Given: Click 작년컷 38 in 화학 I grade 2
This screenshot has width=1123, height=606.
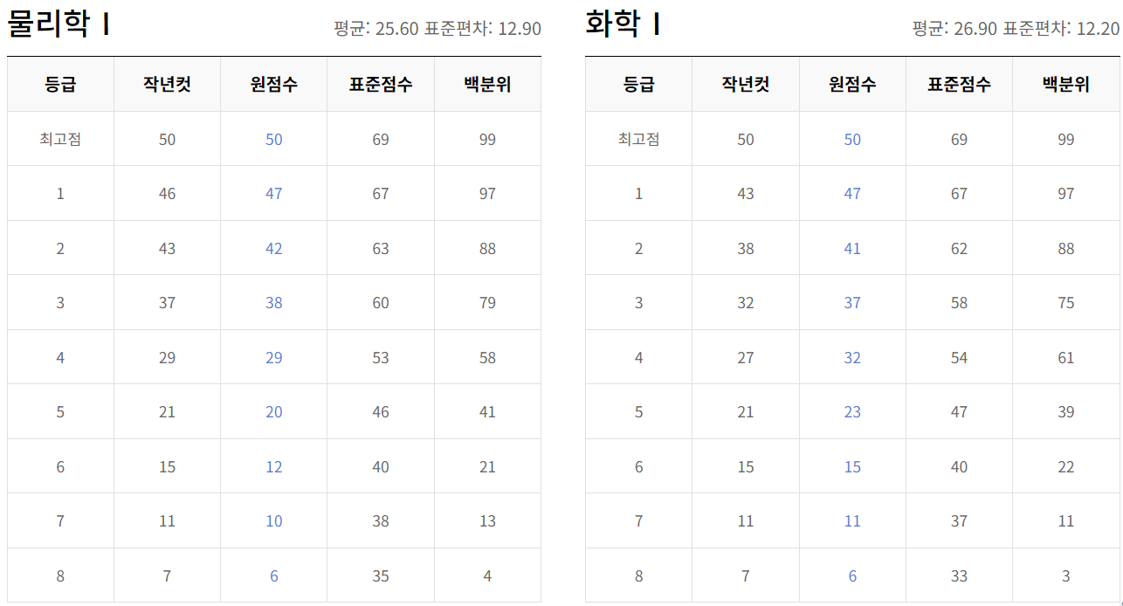Looking at the screenshot, I should point(745,249).
